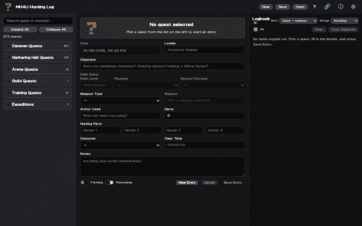Viewport: 362px width, 226px height.
Task: Click the Expand All button
Action: tap(20, 29)
